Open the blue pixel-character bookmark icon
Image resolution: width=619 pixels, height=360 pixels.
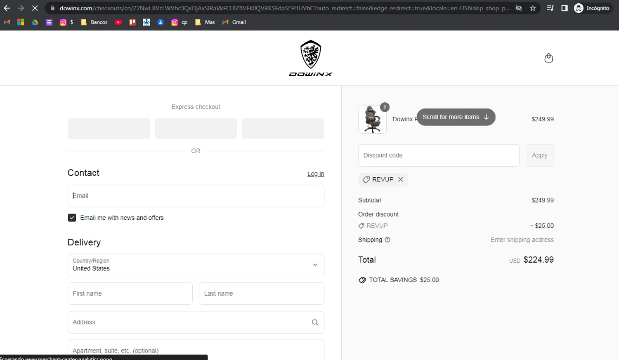pyautogui.click(x=146, y=22)
